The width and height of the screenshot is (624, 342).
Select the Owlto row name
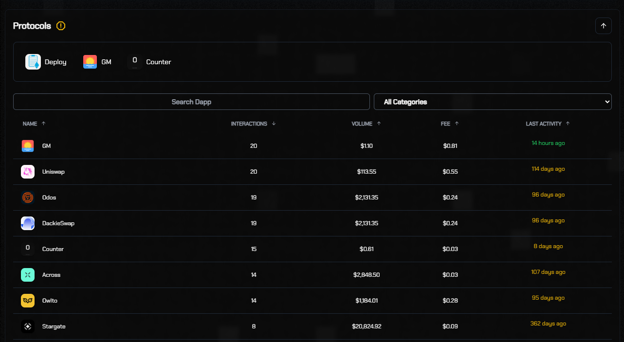50,301
